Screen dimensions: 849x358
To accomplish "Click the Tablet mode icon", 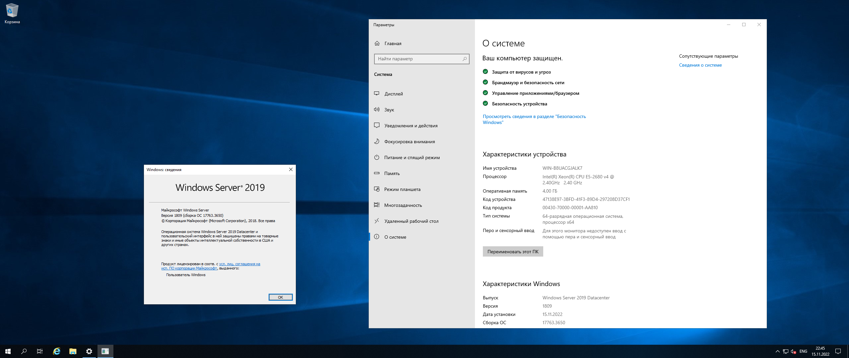I will (x=377, y=189).
